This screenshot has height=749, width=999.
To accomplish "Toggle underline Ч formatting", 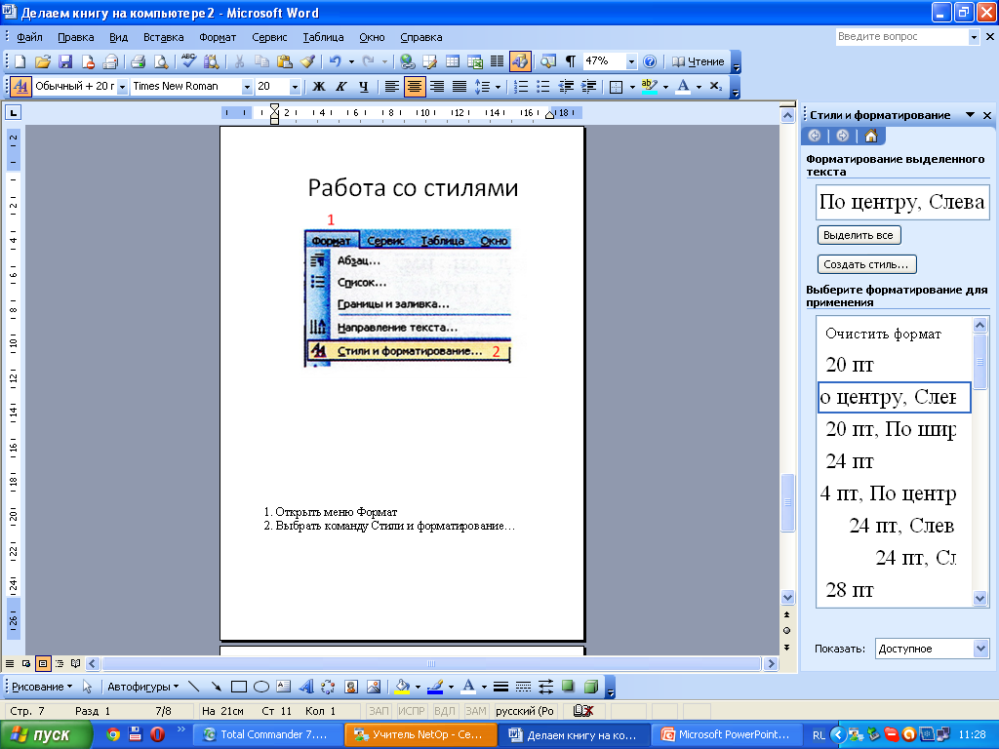I will point(363,87).
